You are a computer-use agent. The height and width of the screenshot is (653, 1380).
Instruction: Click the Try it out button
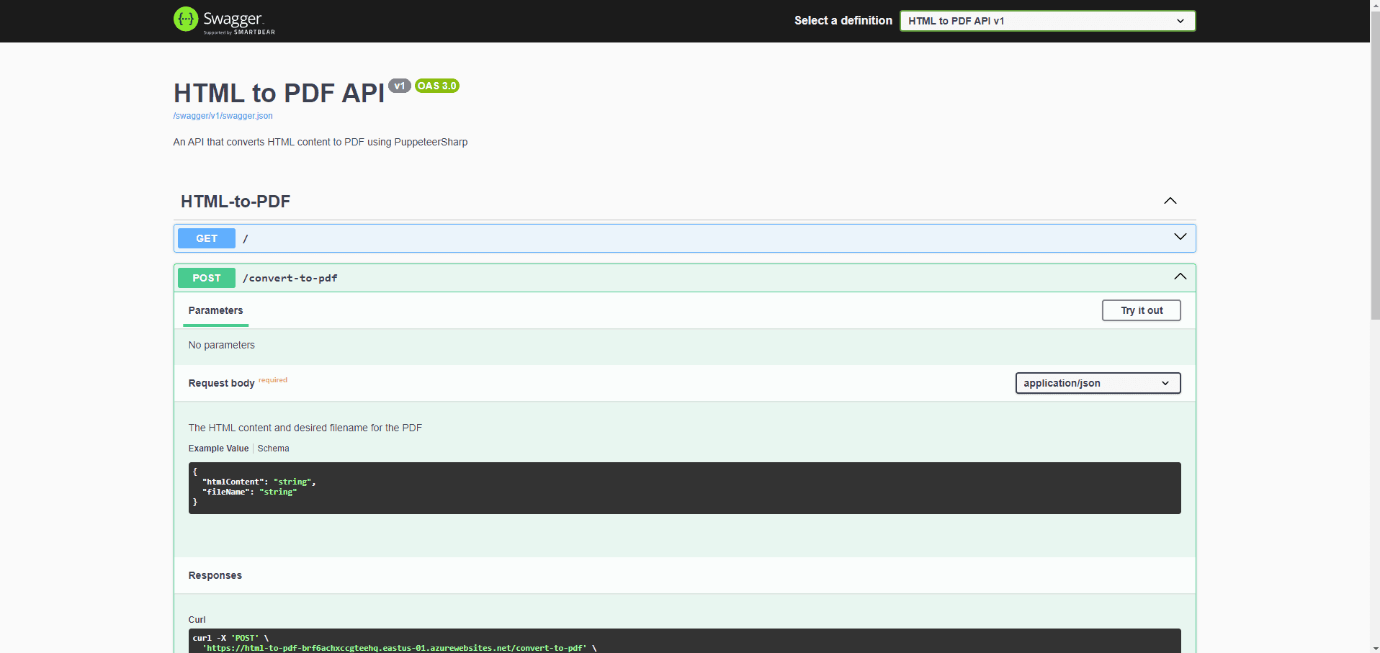pyautogui.click(x=1141, y=310)
